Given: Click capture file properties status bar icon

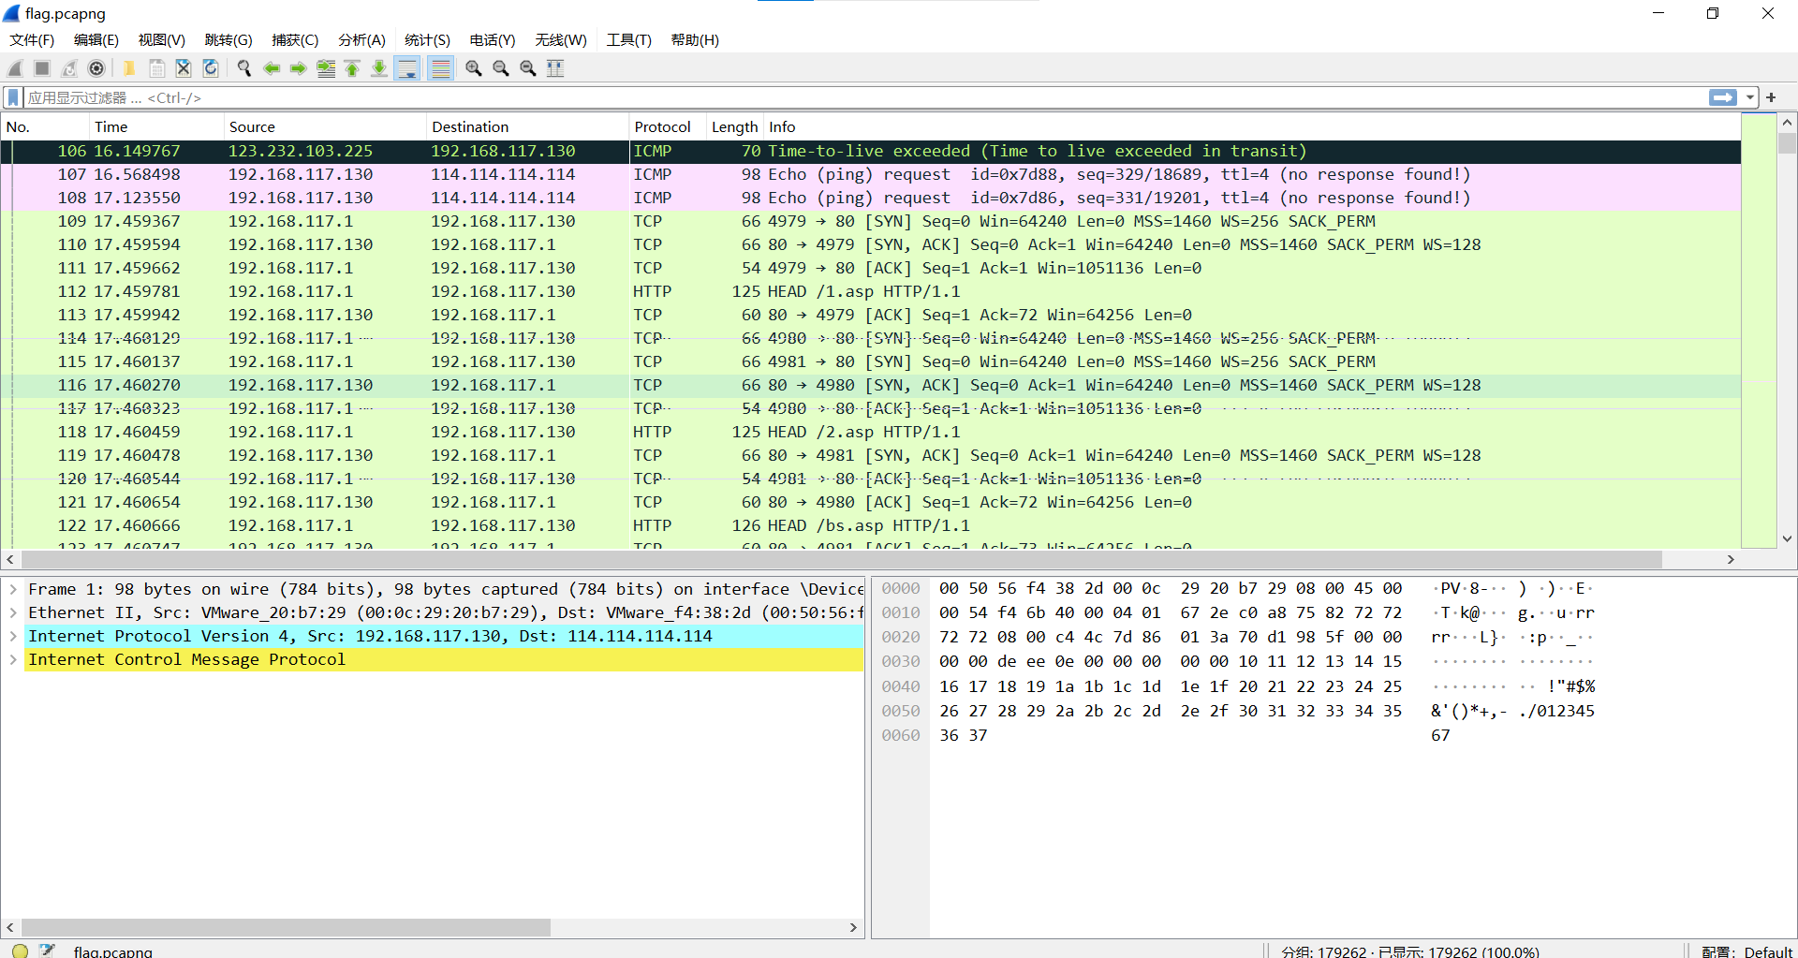Looking at the screenshot, I should click(47, 951).
